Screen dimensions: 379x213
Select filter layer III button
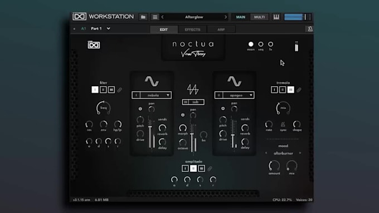pos(111,90)
